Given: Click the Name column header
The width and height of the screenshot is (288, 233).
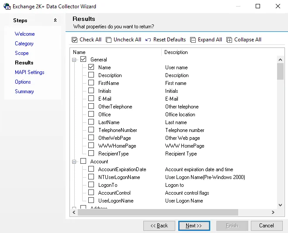Looking at the screenshot, I should [x=116, y=52].
